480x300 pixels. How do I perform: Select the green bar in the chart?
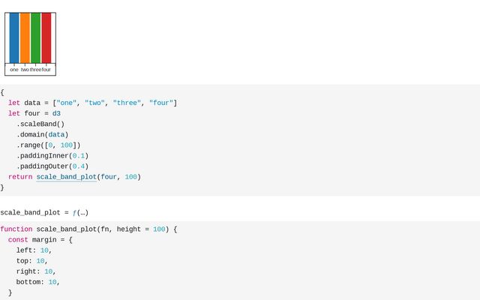[35, 37]
